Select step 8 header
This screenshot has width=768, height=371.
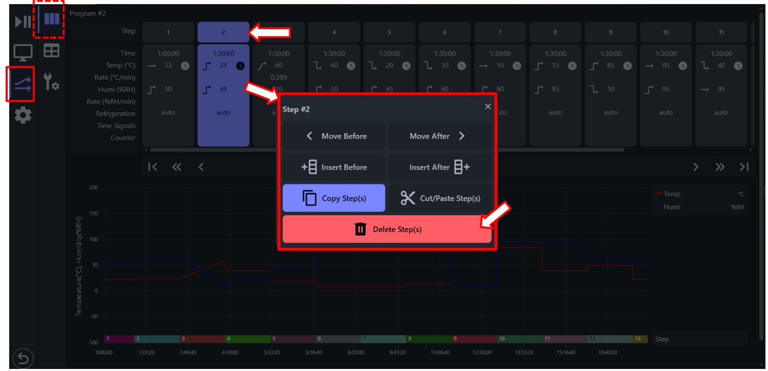[555, 32]
